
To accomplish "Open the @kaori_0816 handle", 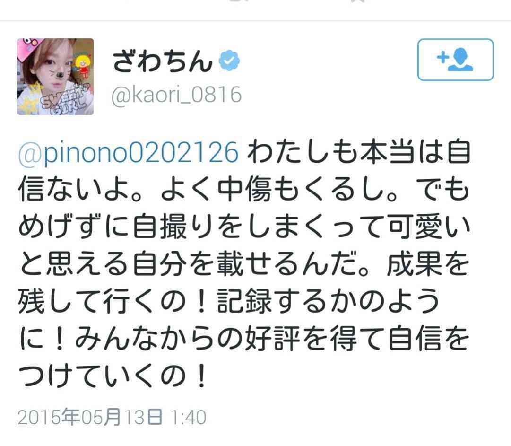I will [x=176, y=95].
